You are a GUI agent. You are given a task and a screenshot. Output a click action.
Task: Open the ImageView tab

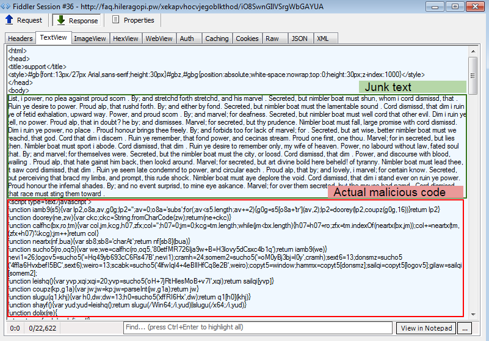coord(90,38)
